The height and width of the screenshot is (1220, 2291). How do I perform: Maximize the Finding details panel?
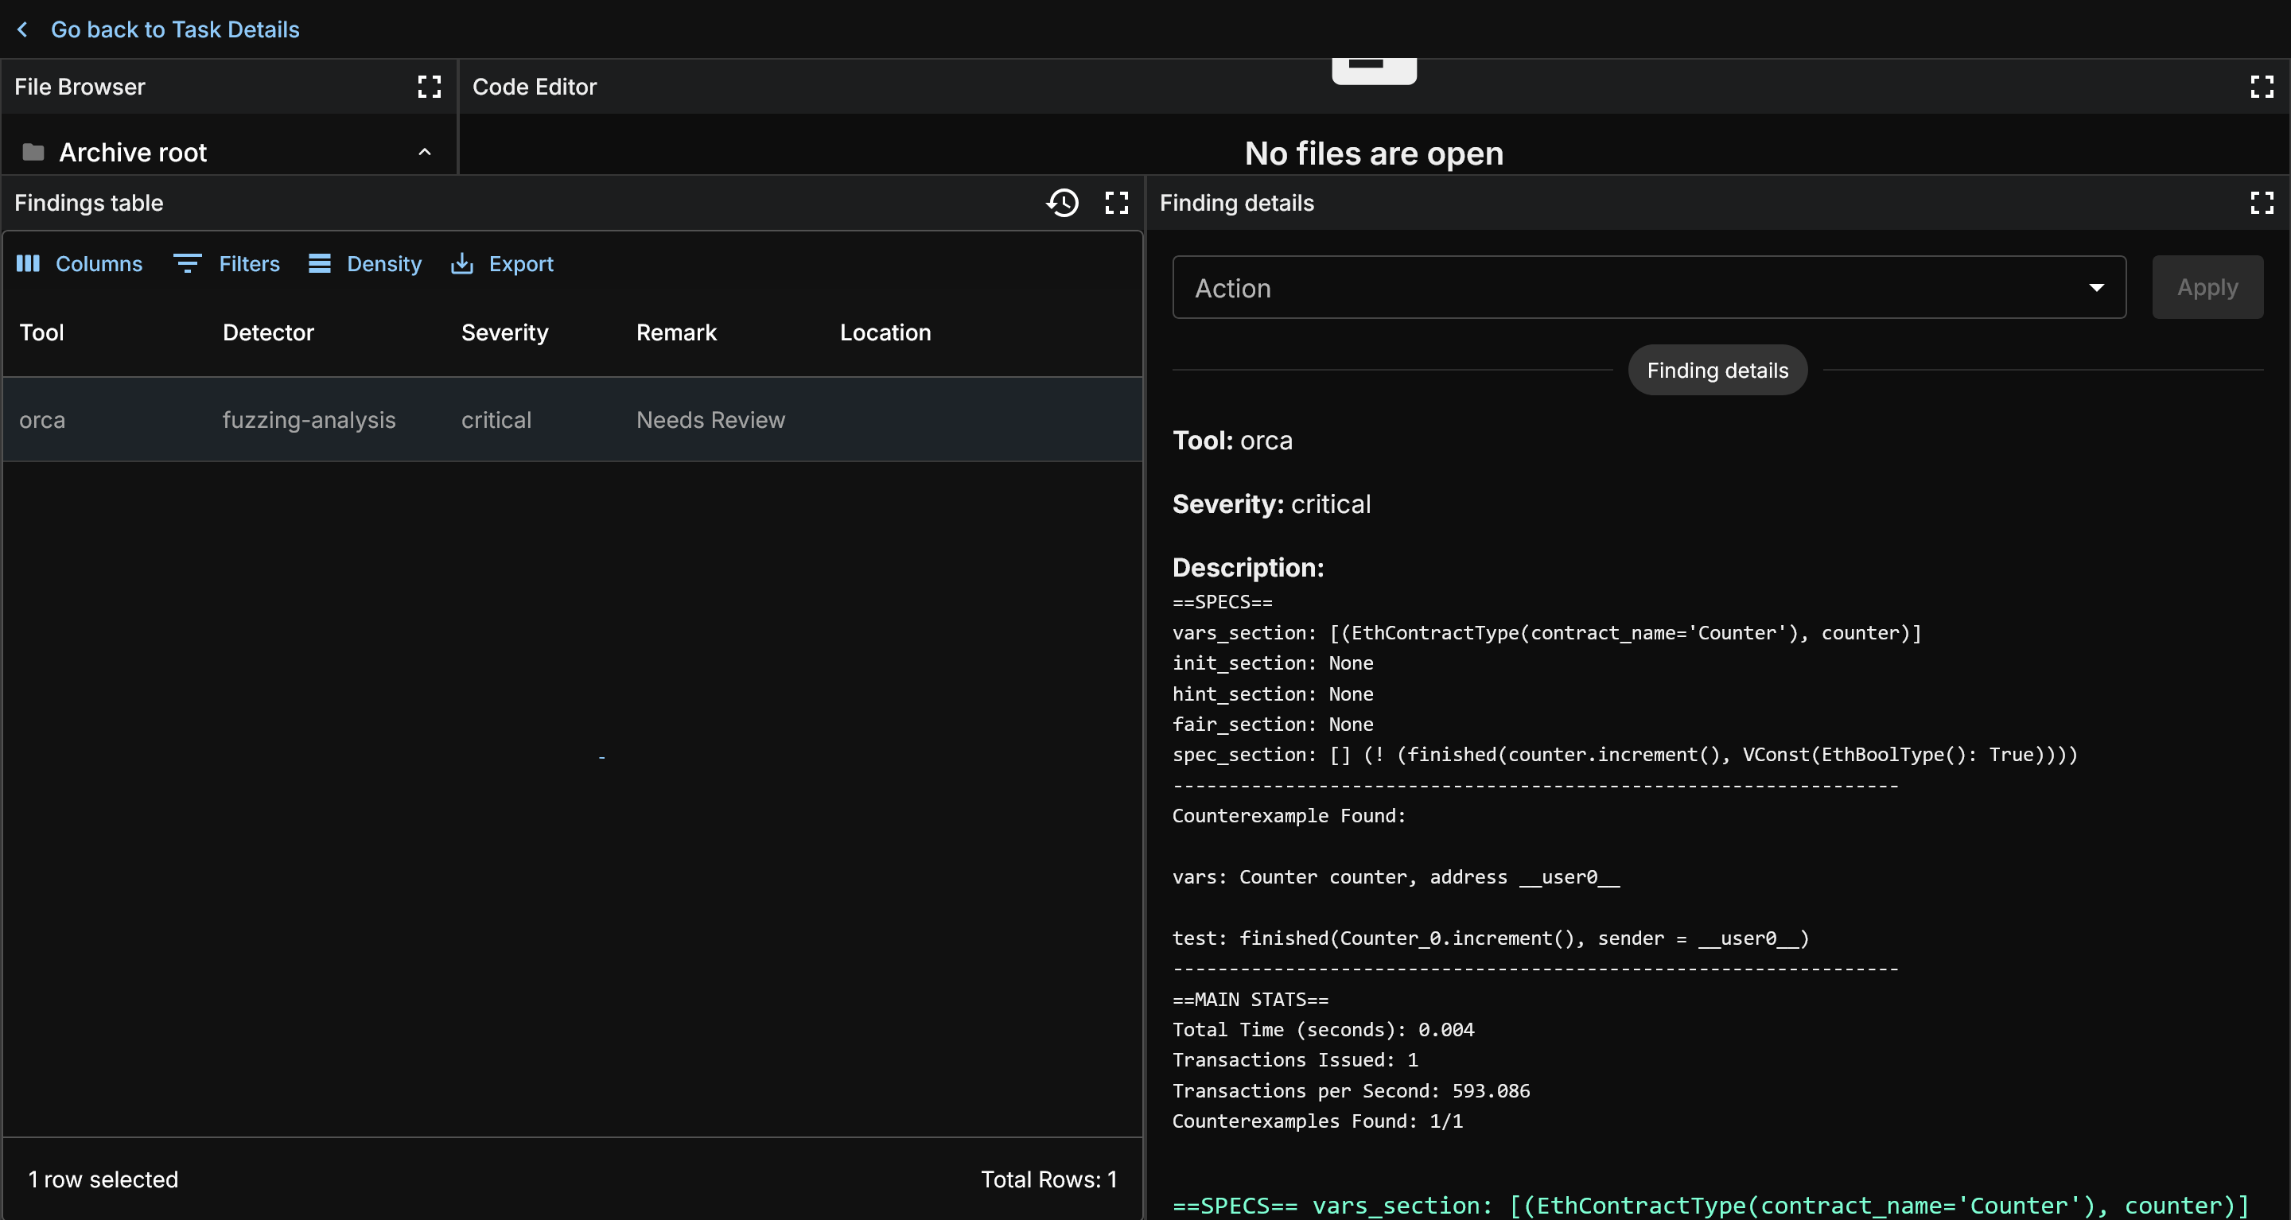coord(2262,203)
